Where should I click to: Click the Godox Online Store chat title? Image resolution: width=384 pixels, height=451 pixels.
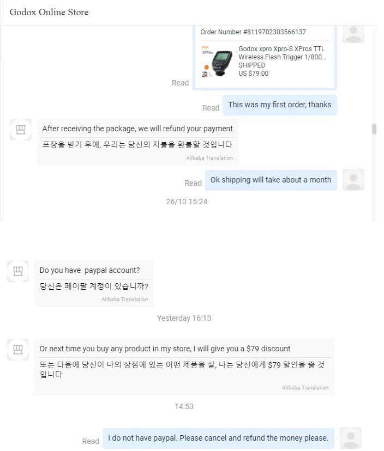49,12
